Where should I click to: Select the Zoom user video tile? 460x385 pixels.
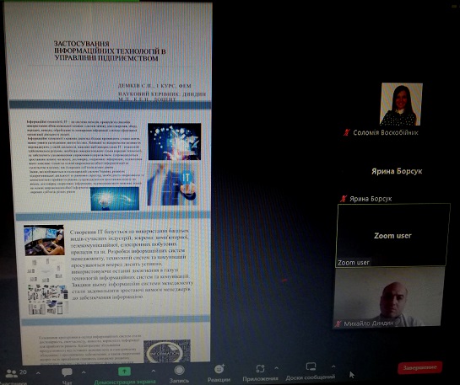[392, 235]
